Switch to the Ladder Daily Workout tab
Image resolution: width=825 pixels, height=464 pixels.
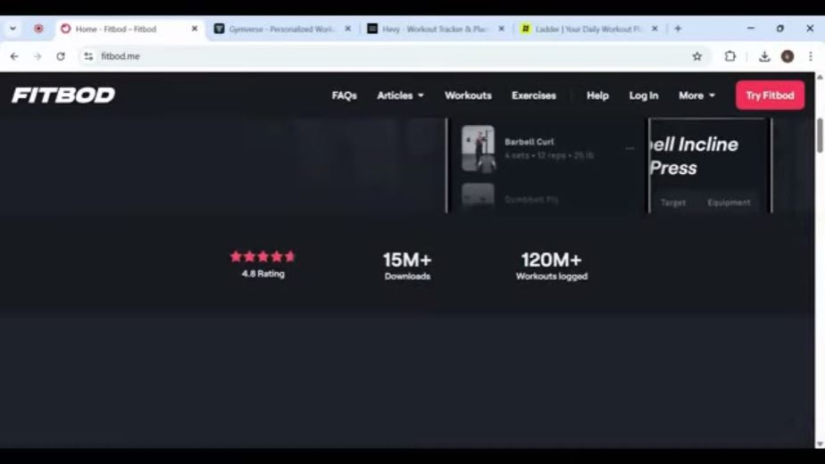click(x=587, y=29)
